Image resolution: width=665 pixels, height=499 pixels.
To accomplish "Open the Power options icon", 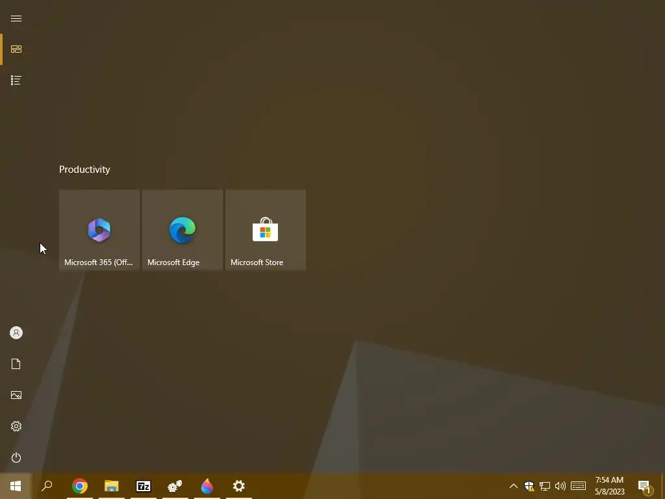I will click(x=16, y=457).
